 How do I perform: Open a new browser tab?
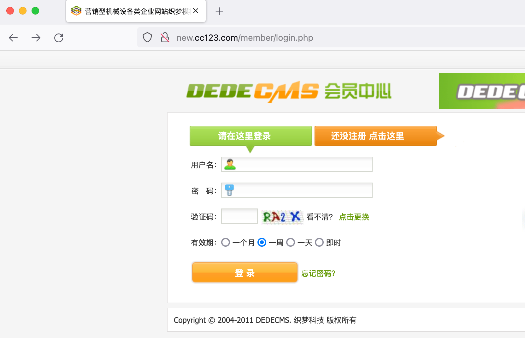(x=219, y=11)
